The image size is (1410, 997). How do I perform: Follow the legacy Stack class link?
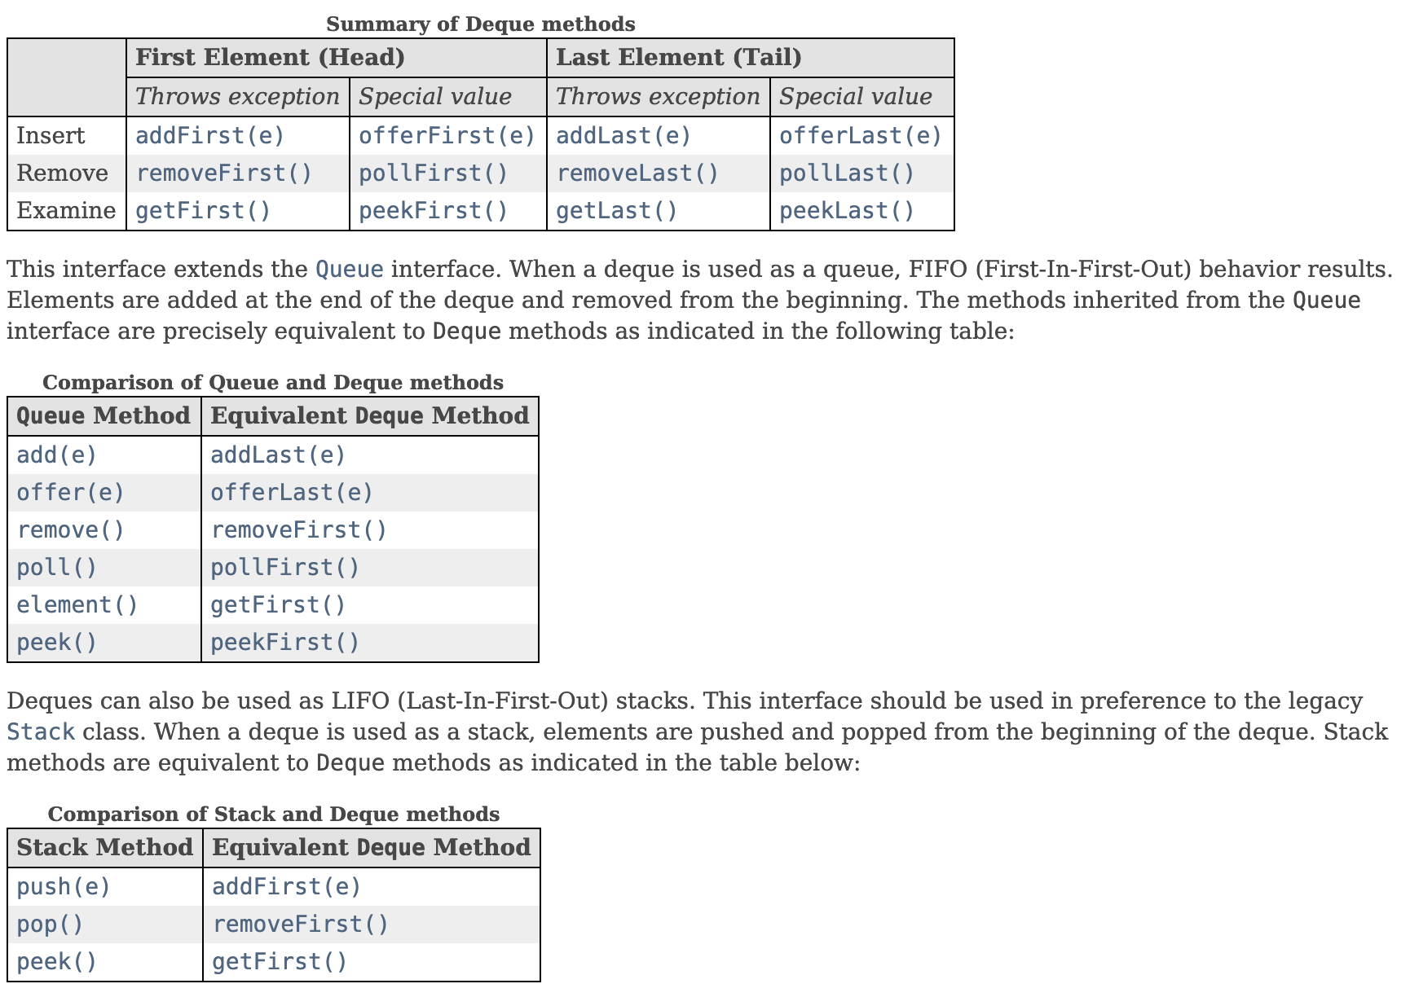41,732
